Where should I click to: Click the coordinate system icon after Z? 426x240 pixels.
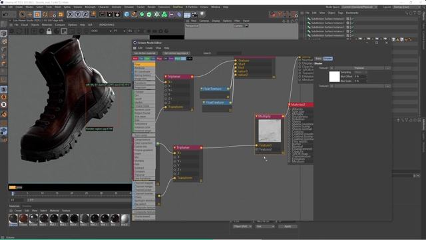[x=93, y=14]
